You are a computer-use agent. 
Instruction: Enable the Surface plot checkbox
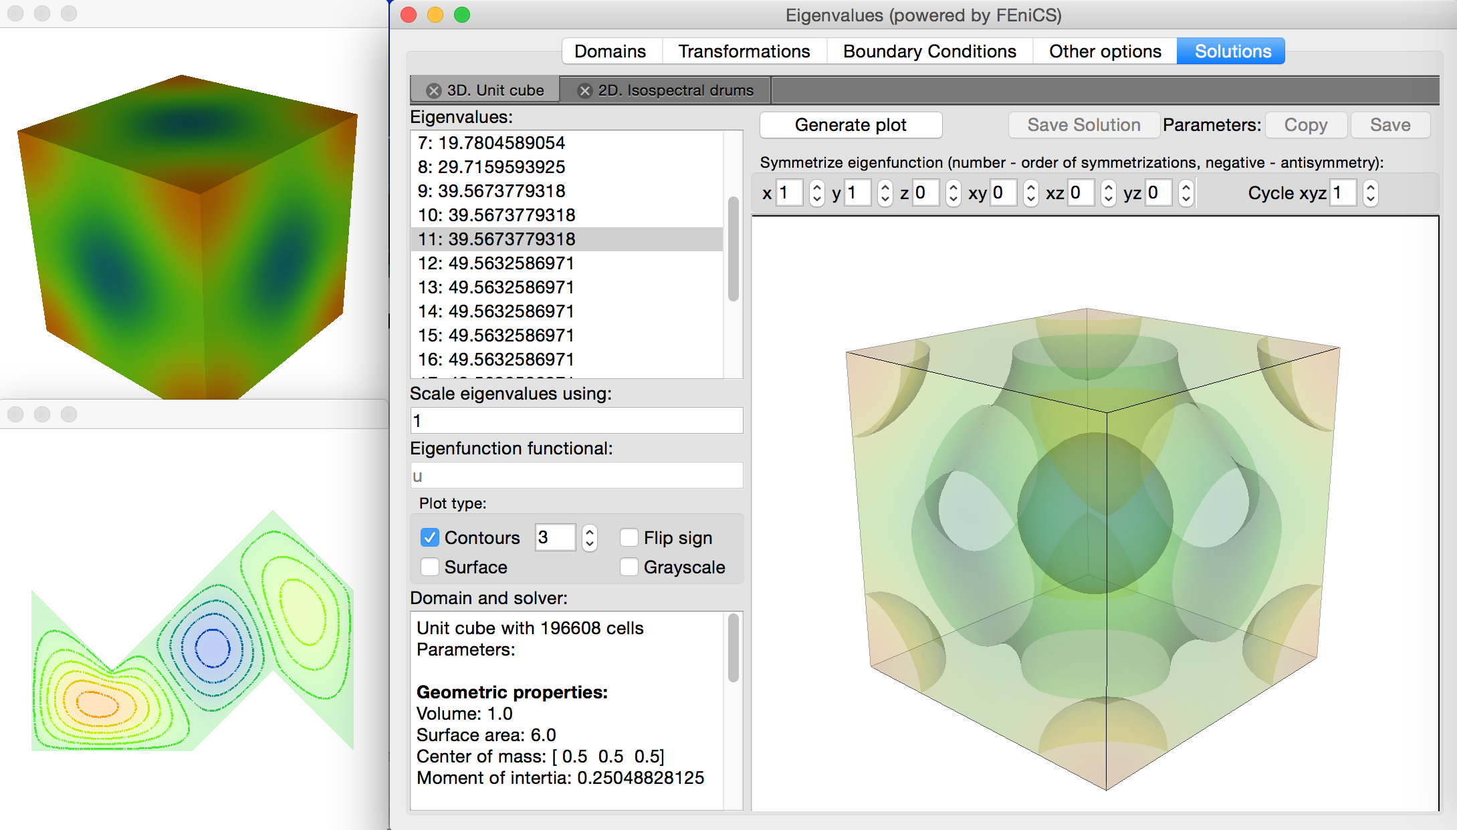tap(430, 567)
